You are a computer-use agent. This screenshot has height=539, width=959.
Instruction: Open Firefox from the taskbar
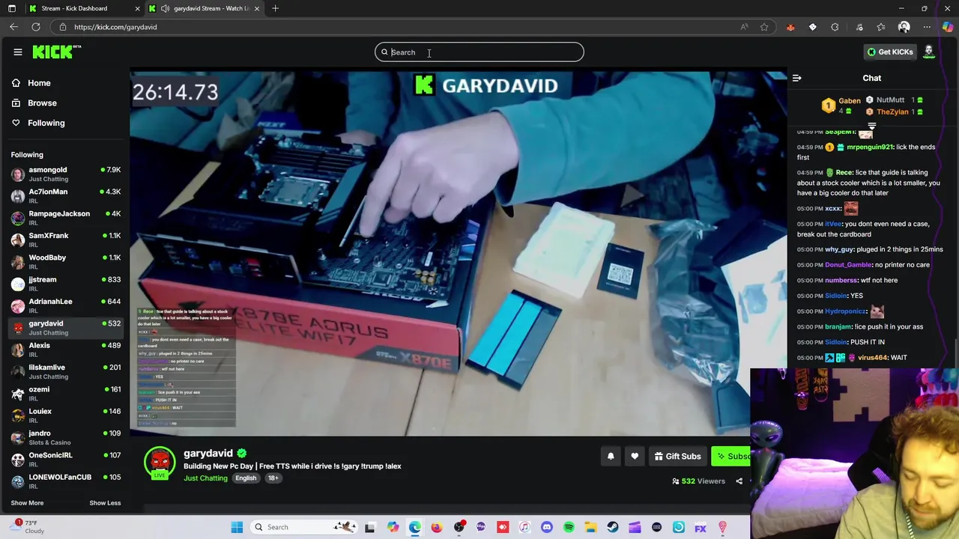pos(437,527)
